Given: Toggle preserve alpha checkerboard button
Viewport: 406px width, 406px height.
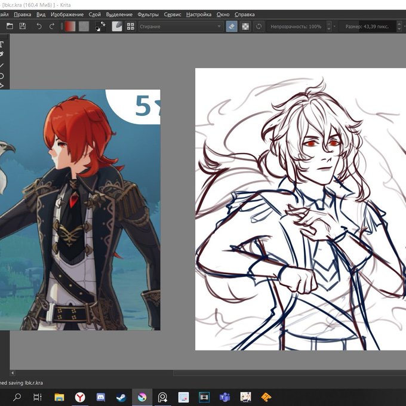Looking at the screenshot, I should tap(245, 26).
